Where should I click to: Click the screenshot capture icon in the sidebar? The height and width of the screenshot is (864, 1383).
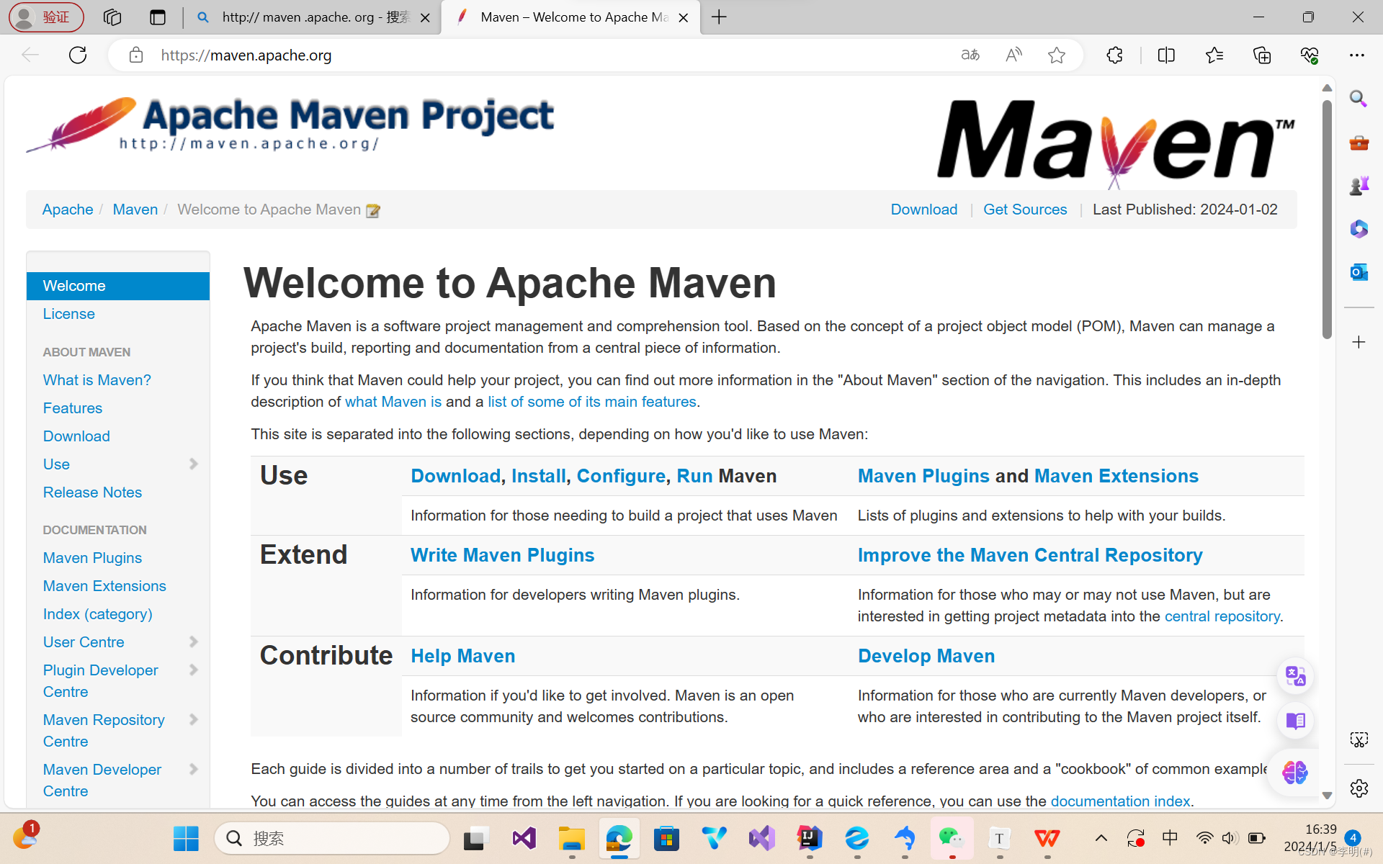coord(1359,740)
